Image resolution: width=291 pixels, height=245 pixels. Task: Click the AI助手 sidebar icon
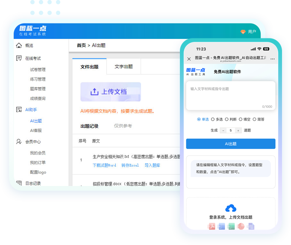click(x=19, y=109)
